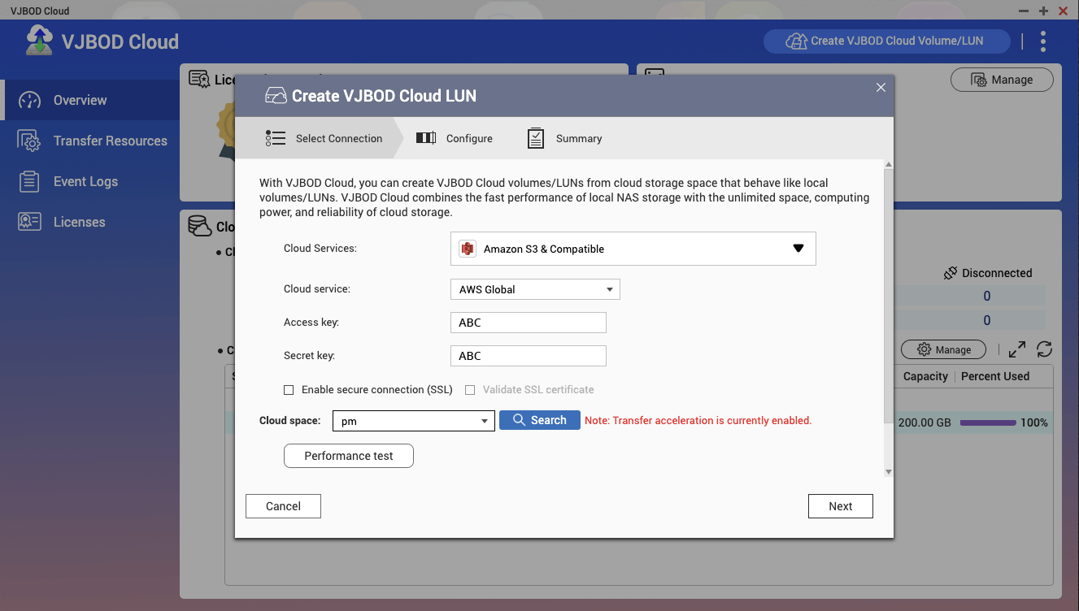Click the refresh icon beside Manage
The width and height of the screenshot is (1079, 611).
tap(1045, 349)
